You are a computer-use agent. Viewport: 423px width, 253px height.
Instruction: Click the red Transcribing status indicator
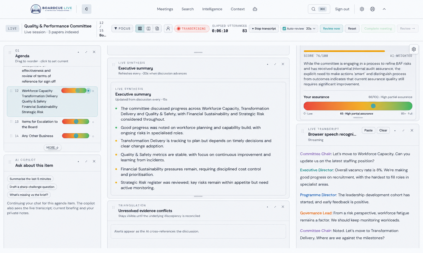point(192,28)
